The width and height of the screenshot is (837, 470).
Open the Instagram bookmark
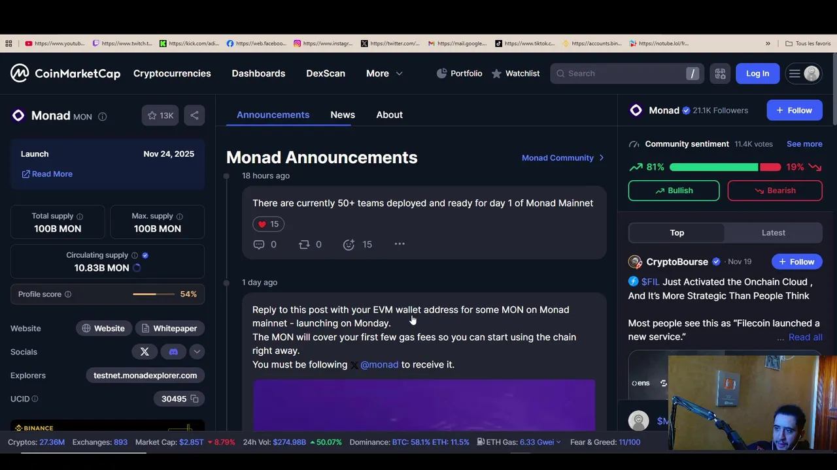[x=323, y=44]
